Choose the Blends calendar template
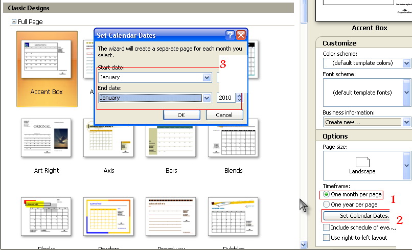 click(233, 139)
